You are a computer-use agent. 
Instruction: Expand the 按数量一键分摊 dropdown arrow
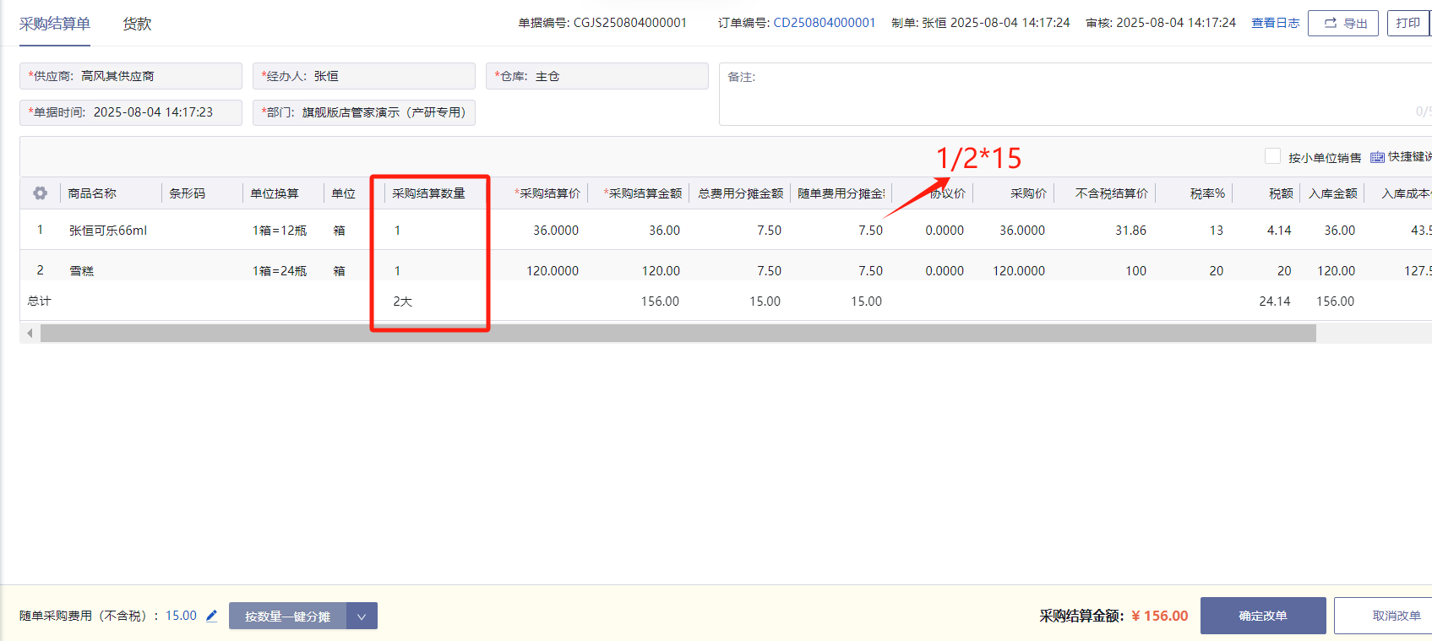[x=362, y=617]
